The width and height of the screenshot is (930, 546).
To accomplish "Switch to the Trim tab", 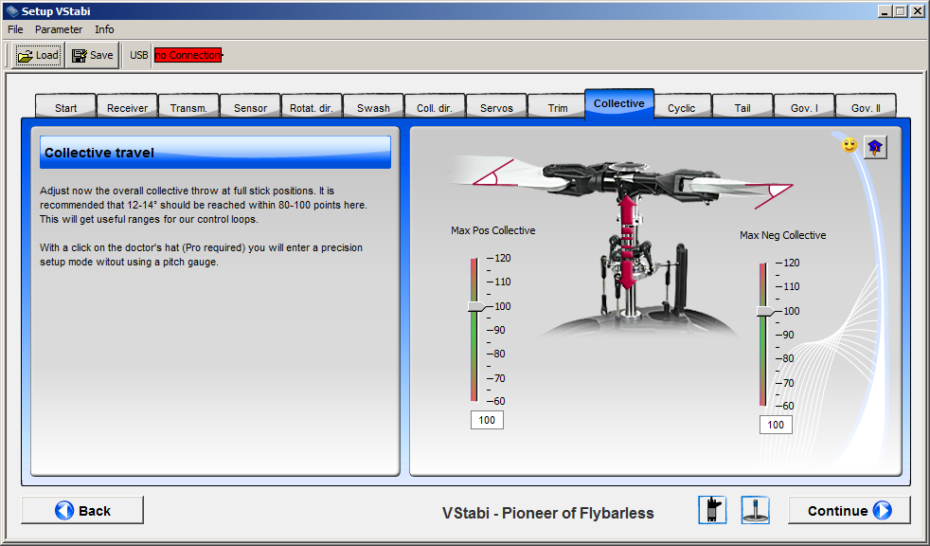I will click(x=558, y=107).
